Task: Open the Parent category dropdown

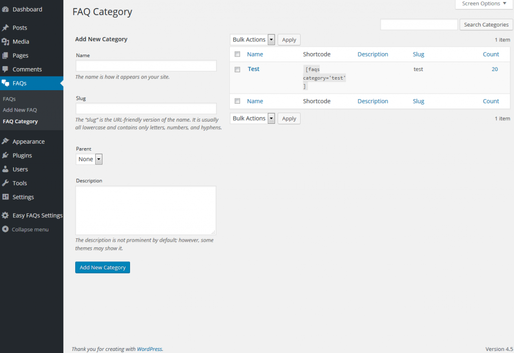Action: pyautogui.click(x=89, y=159)
